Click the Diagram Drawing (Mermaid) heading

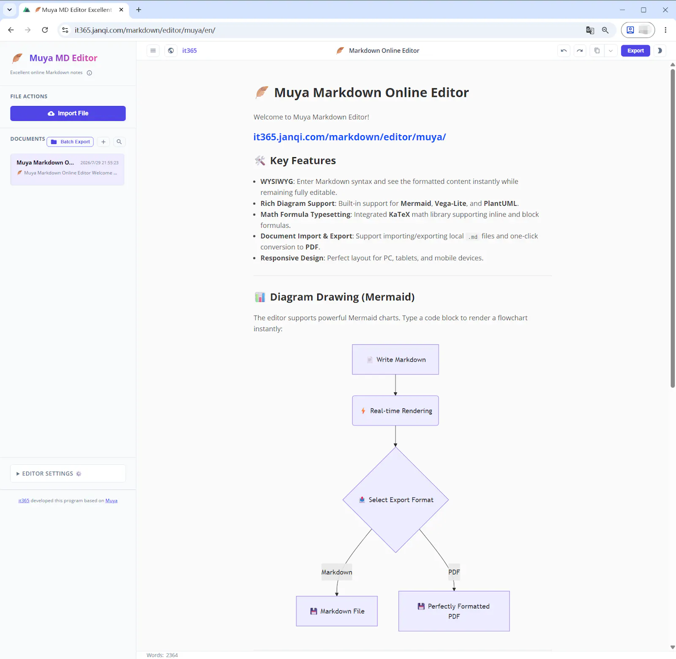tap(342, 297)
